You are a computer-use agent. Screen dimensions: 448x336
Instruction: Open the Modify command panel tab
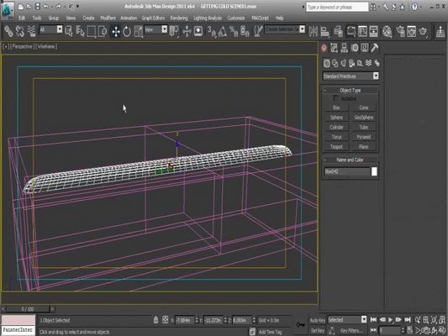pyautogui.click(x=334, y=48)
